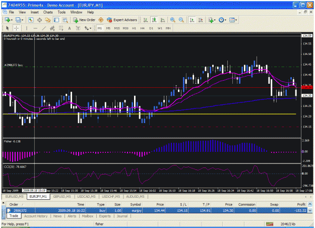Switch to Line Chart type
The image size is (315, 228).
tap(162, 20)
